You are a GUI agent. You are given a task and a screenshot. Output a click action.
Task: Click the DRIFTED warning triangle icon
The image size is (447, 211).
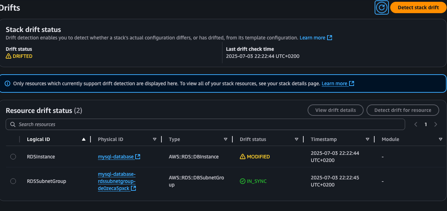click(x=9, y=56)
